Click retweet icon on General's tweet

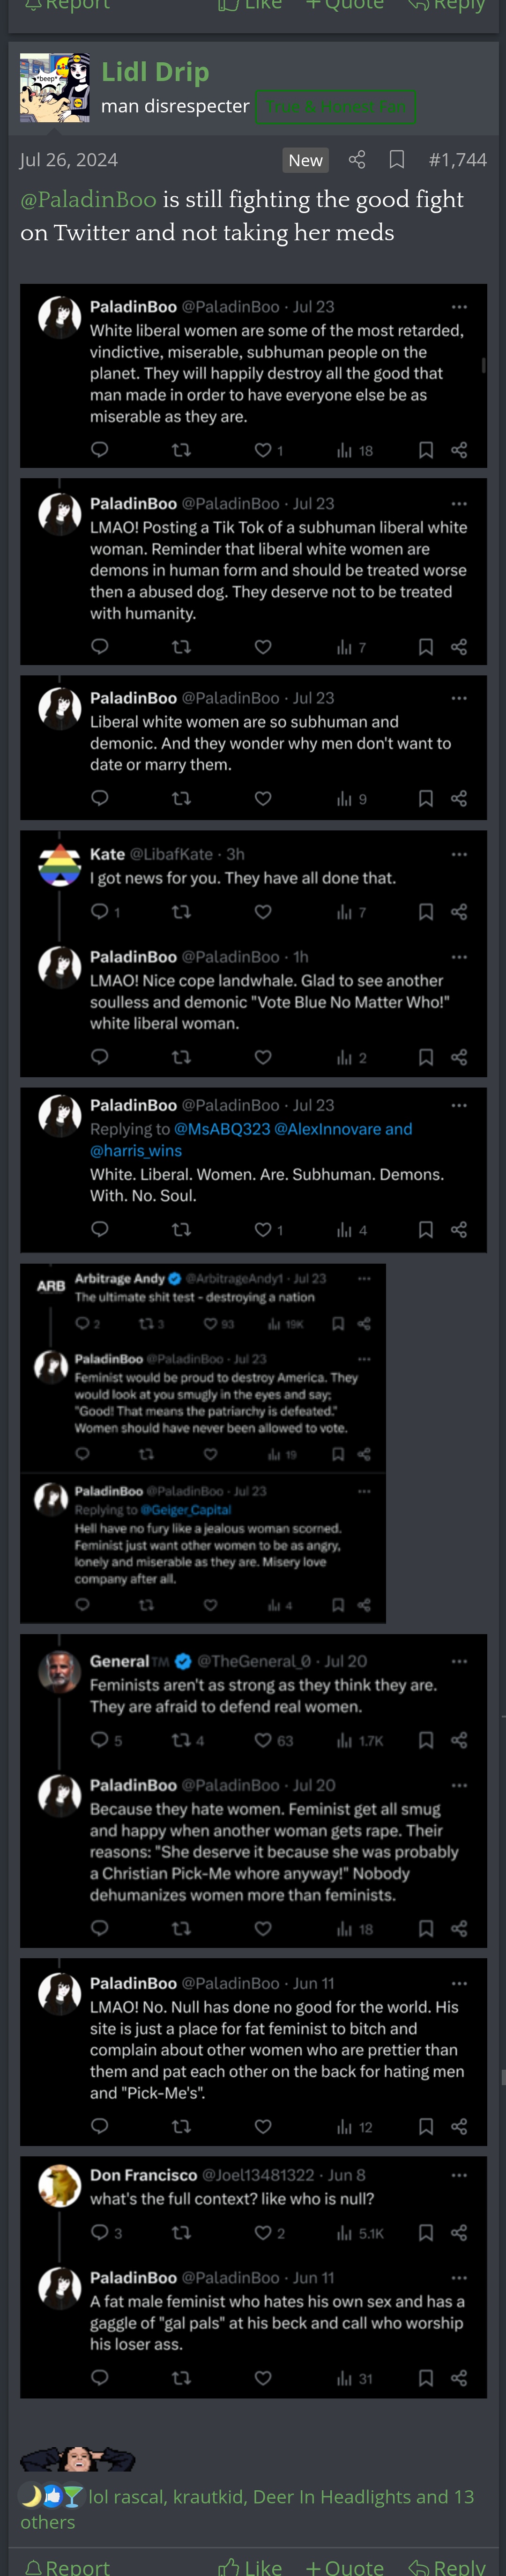(181, 1740)
